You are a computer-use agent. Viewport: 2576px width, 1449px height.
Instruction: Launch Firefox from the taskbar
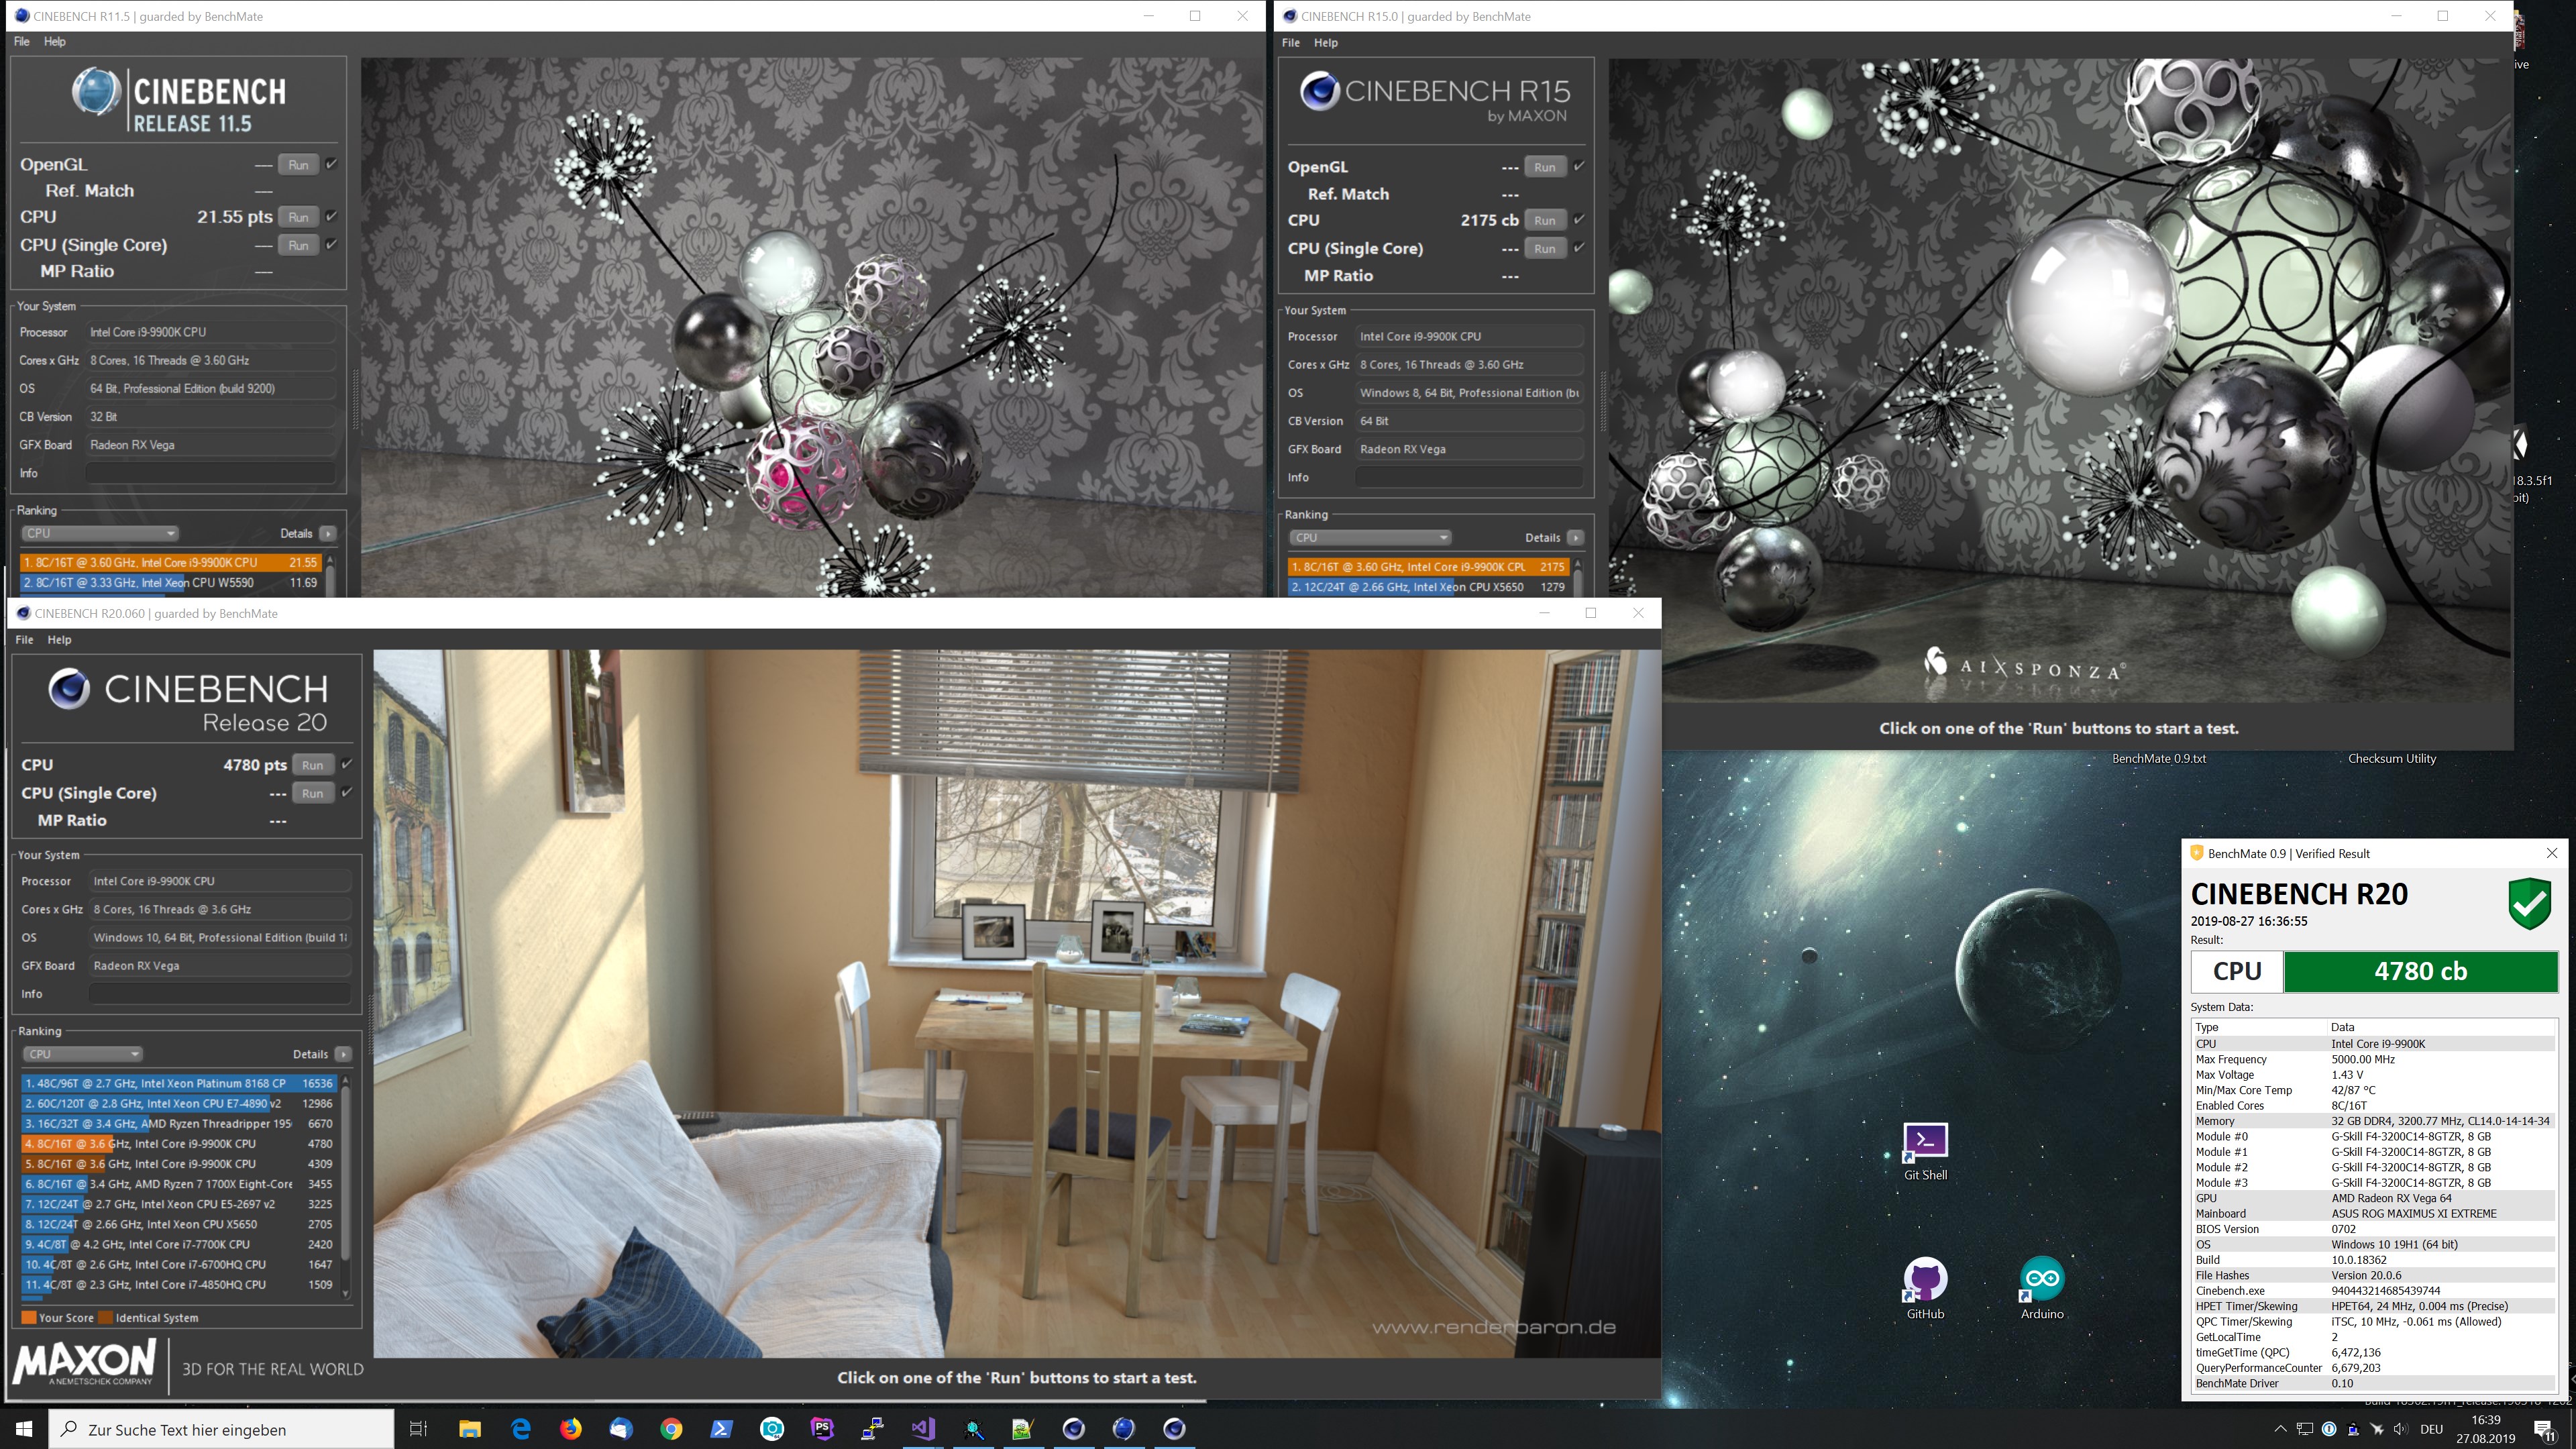tap(571, 1429)
